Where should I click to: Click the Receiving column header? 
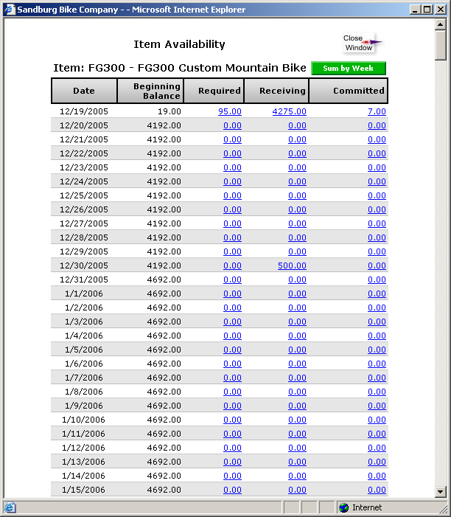coord(276,91)
